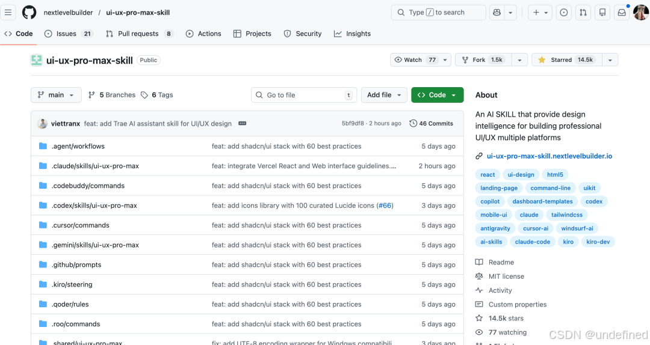Open the Pull requests tab

[139, 34]
